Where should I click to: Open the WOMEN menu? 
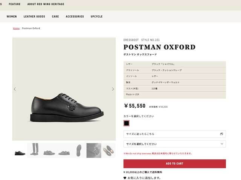click(12, 16)
